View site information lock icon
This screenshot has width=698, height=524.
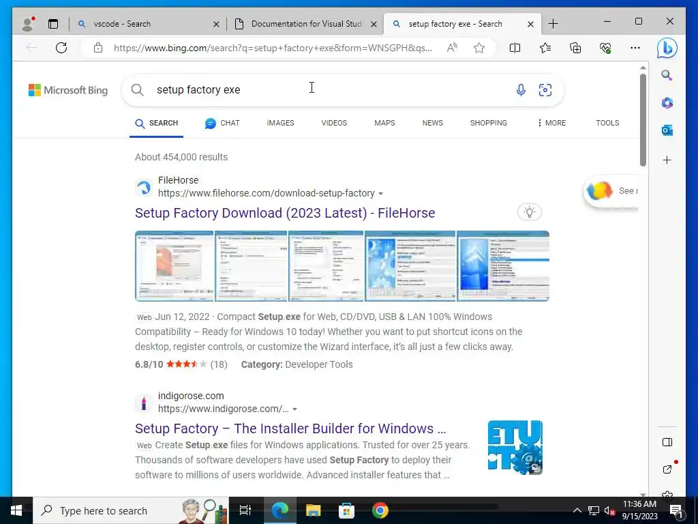point(98,48)
